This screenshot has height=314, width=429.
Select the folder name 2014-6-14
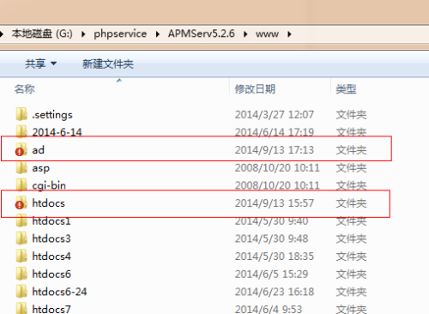[x=57, y=132]
